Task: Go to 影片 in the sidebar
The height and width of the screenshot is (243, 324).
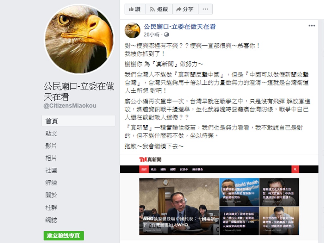Action: point(51,146)
